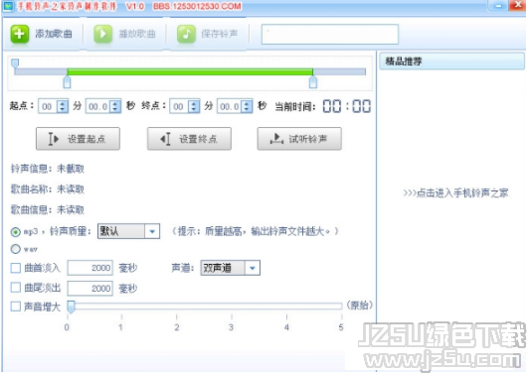Screen dimensions: 527x373
Task: Click the end handle below green bar
Action: point(313,82)
